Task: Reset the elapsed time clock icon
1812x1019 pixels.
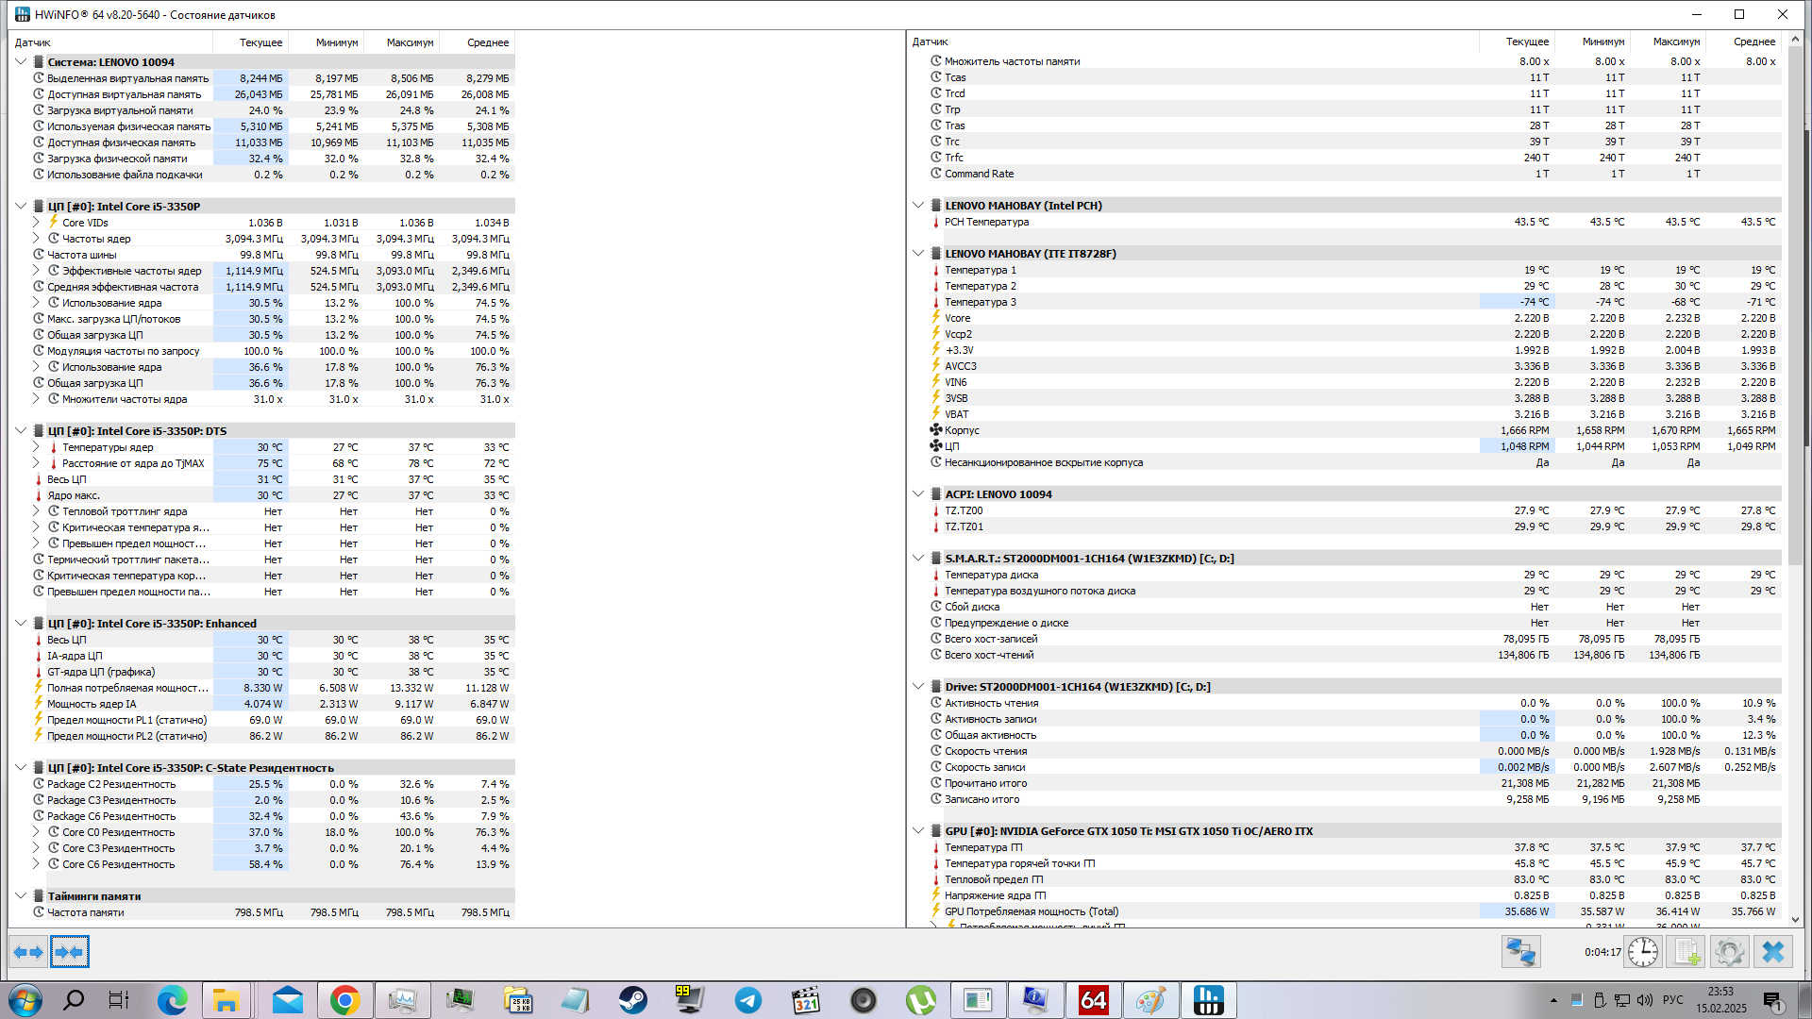Action: [x=1643, y=952]
